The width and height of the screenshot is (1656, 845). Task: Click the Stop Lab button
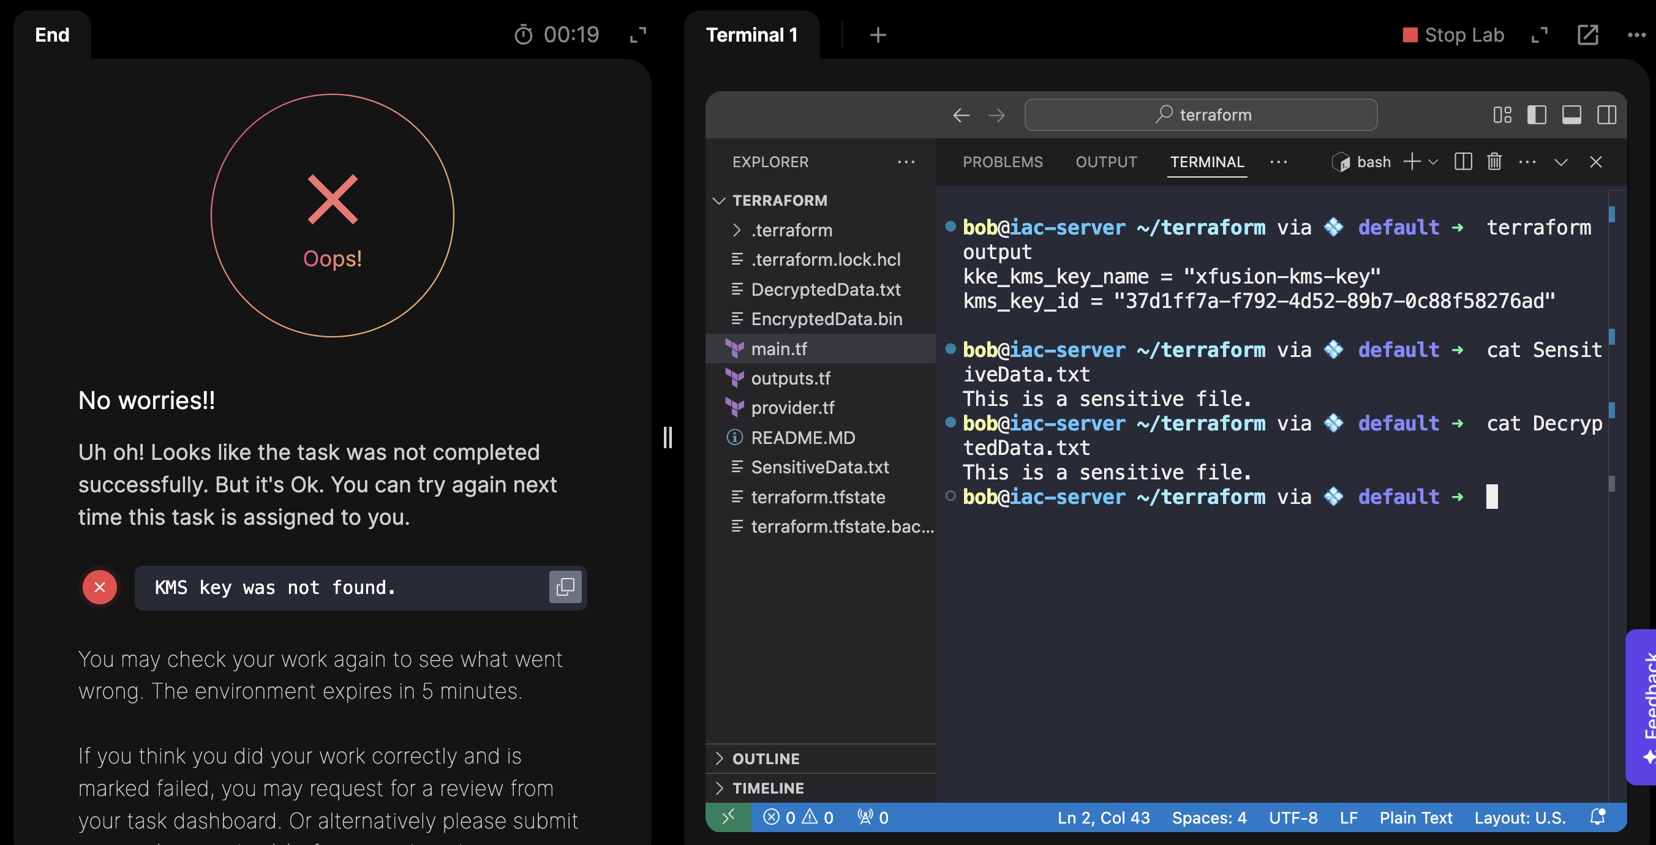pyautogui.click(x=1453, y=35)
